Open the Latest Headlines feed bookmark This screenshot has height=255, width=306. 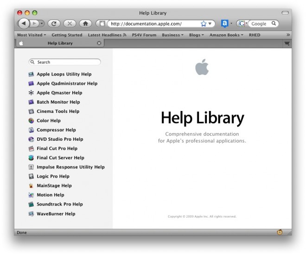click(x=107, y=35)
